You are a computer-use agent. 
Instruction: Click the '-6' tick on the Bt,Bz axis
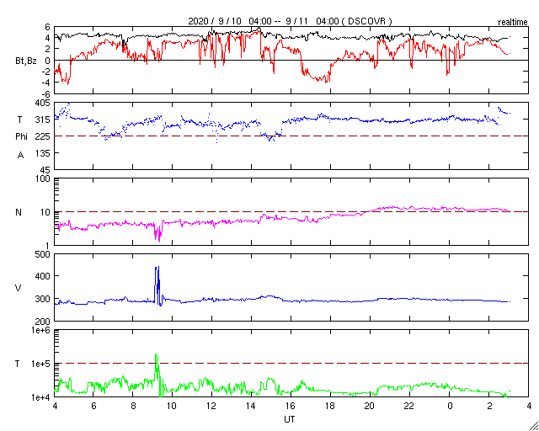pyautogui.click(x=46, y=93)
